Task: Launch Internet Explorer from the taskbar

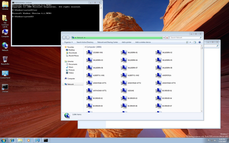Action: 12,140
